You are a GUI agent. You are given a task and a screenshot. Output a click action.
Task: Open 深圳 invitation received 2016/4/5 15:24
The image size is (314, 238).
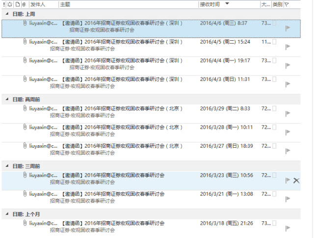click(151, 47)
